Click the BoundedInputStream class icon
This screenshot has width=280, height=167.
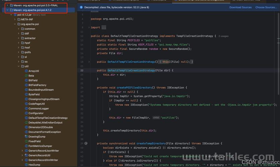coord(26,90)
